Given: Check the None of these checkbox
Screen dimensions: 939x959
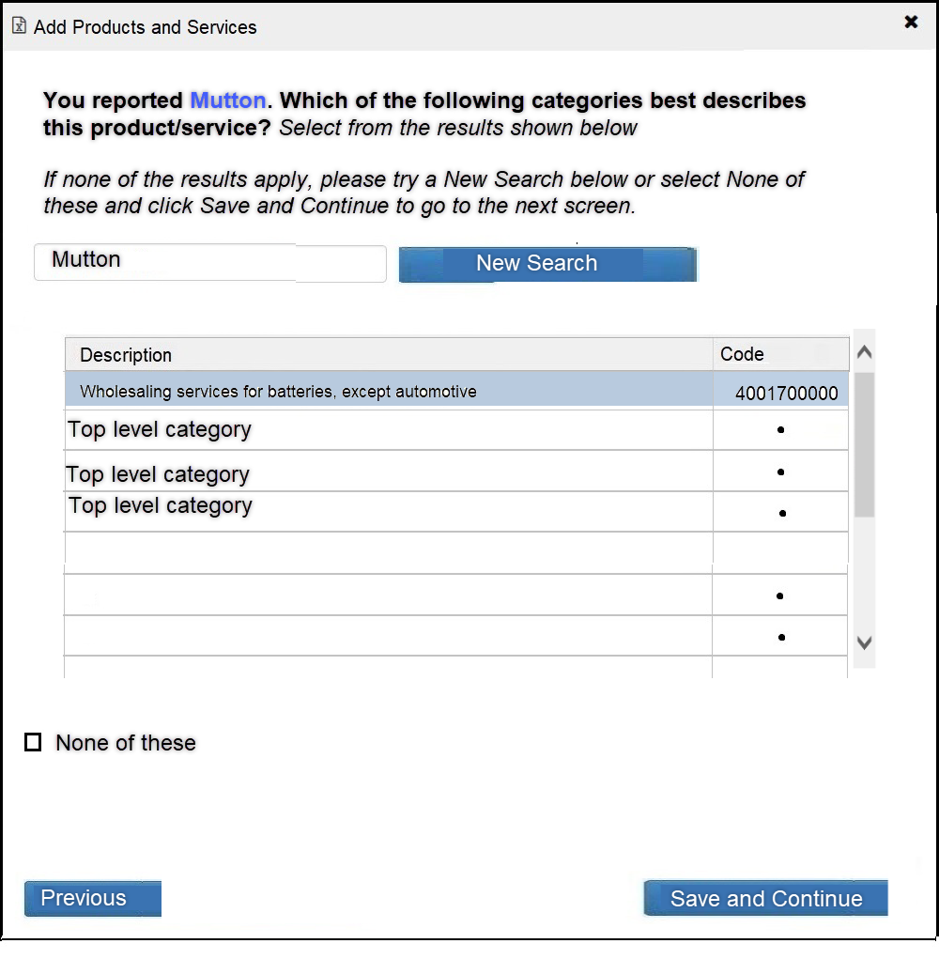Looking at the screenshot, I should pos(33,743).
